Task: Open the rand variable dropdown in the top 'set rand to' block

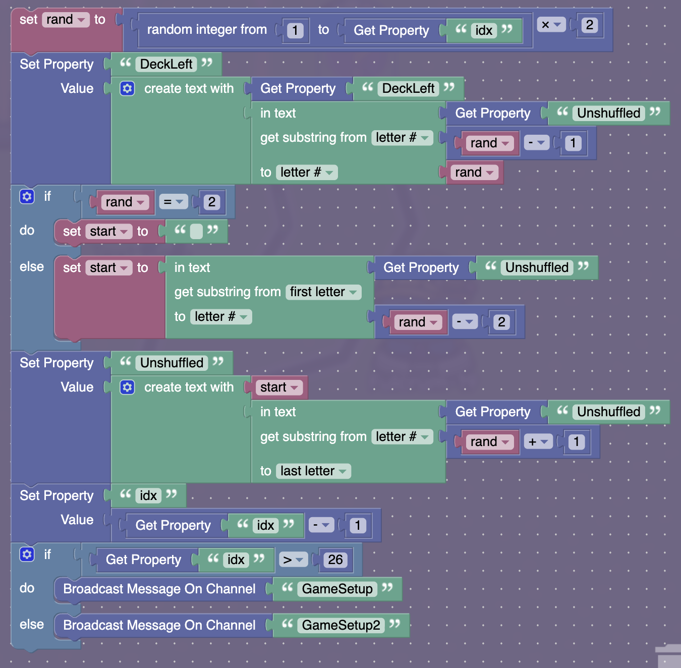Action: [66, 20]
